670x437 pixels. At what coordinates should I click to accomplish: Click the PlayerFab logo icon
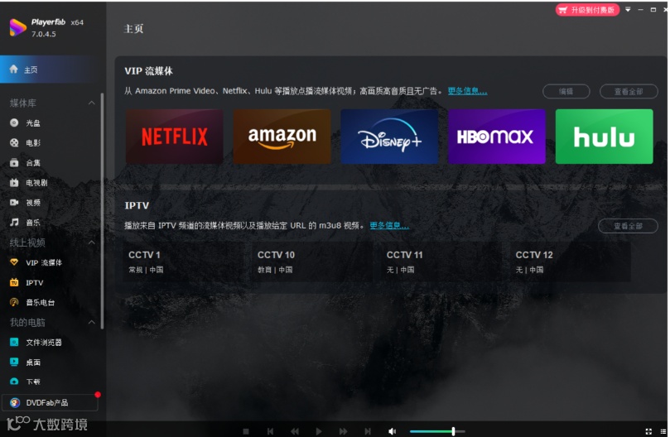(x=18, y=27)
